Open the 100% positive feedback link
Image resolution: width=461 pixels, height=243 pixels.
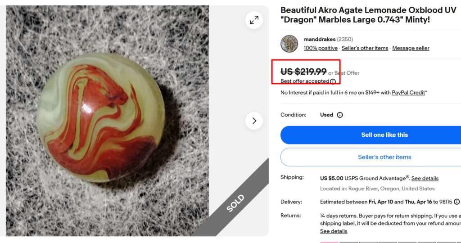tap(321, 48)
